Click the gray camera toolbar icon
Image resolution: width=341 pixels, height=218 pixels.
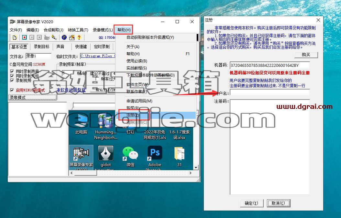pos(47,37)
